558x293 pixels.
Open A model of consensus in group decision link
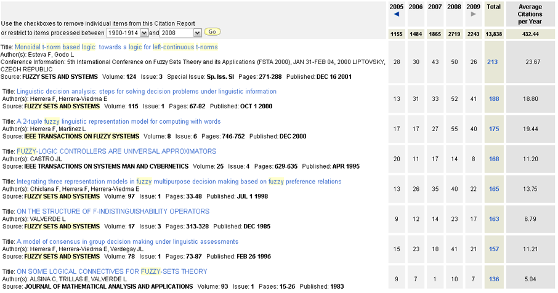point(127,241)
